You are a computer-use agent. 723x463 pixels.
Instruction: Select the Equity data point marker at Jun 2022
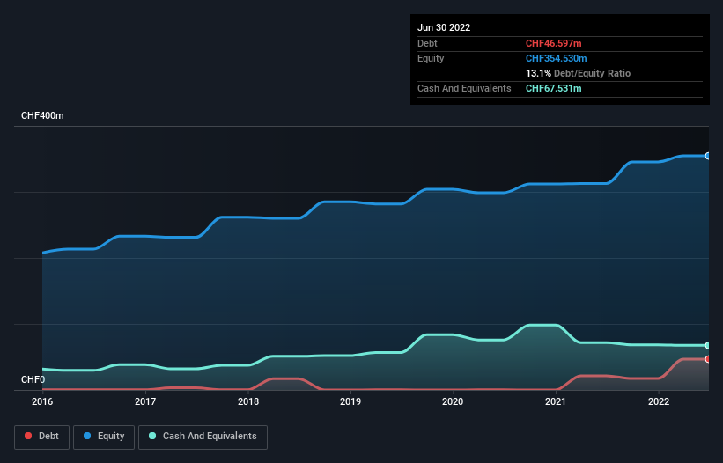pos(708,156)
